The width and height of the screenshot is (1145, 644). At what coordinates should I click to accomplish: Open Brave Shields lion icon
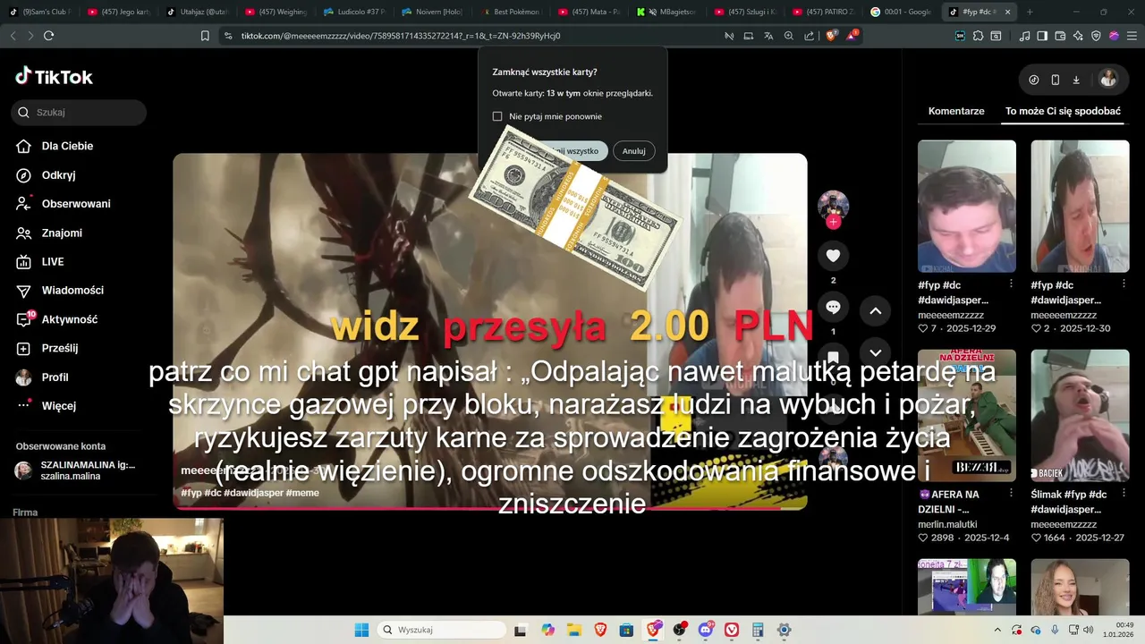click(831, 36)
